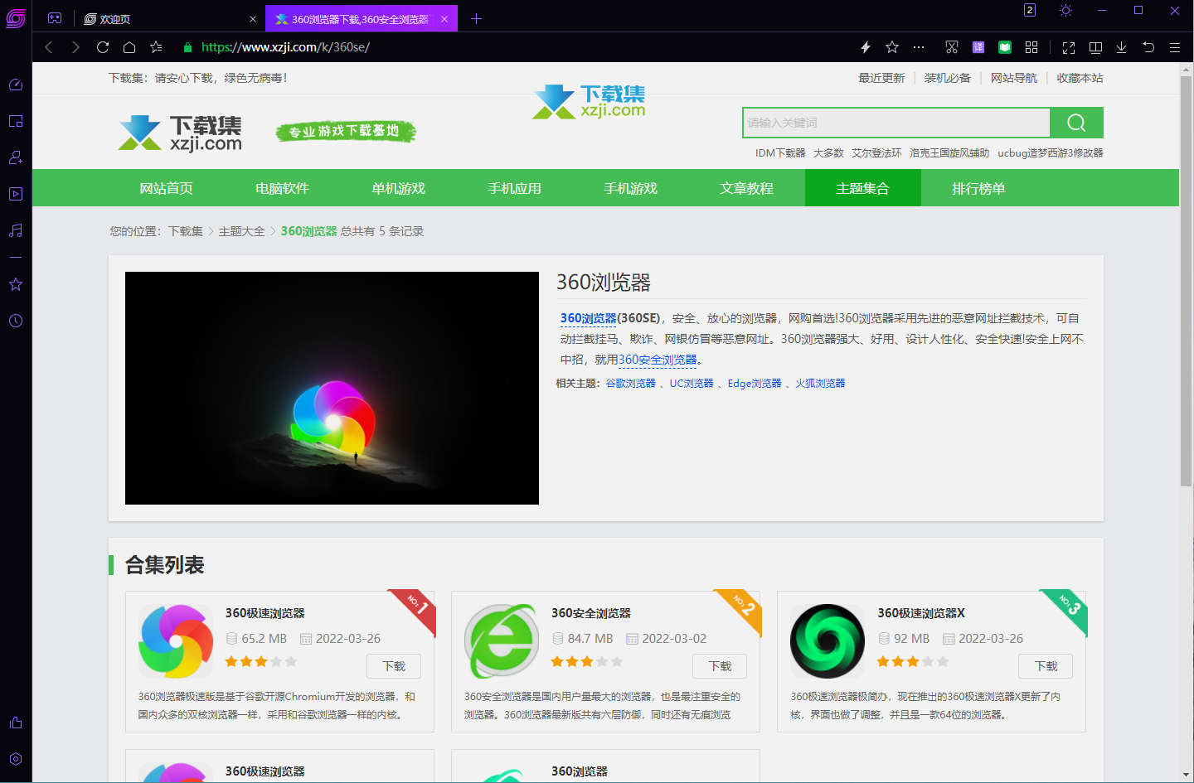Open 手机应用 in the nav bar
This screenshot has height=783, width=1194.
[515, 188]
